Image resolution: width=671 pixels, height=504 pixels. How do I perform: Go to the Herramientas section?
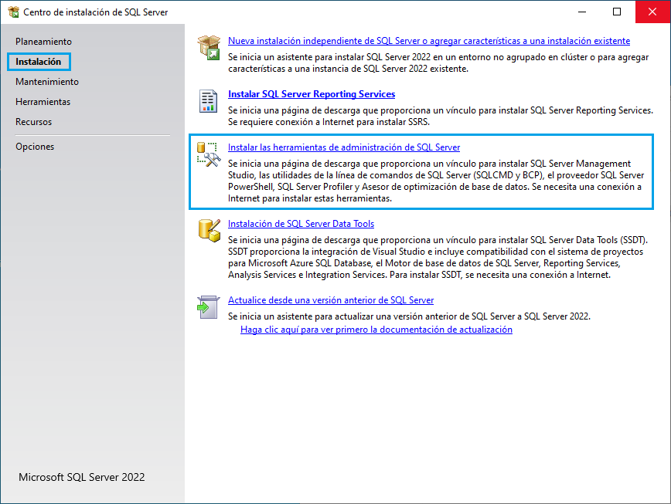click(x=43, y=101)
